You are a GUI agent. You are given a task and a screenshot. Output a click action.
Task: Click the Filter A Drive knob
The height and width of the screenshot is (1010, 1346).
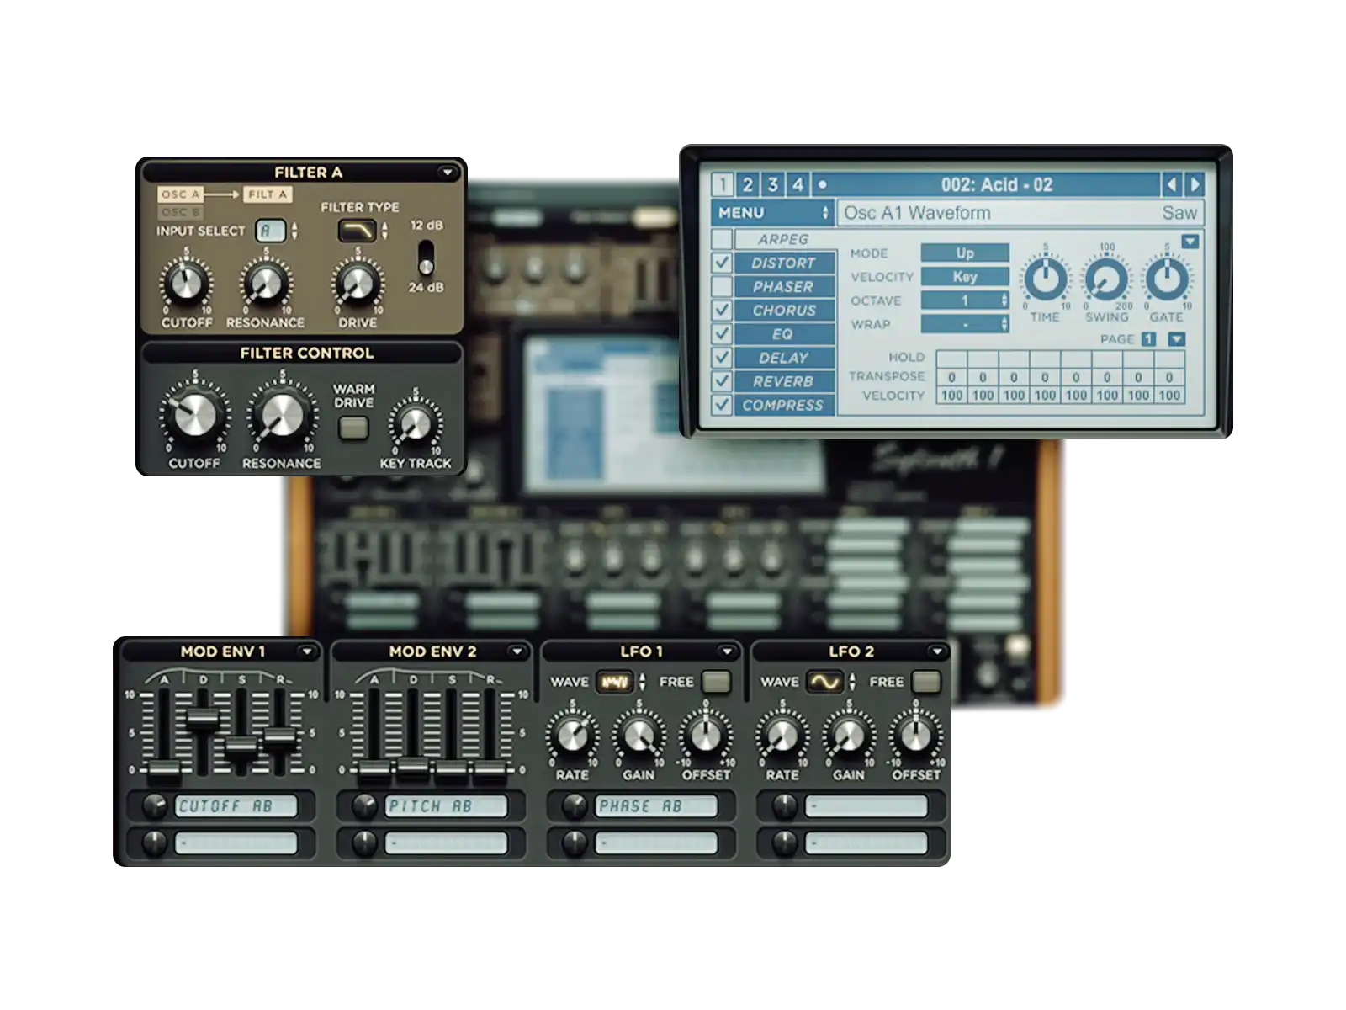[x=358, y=283]
